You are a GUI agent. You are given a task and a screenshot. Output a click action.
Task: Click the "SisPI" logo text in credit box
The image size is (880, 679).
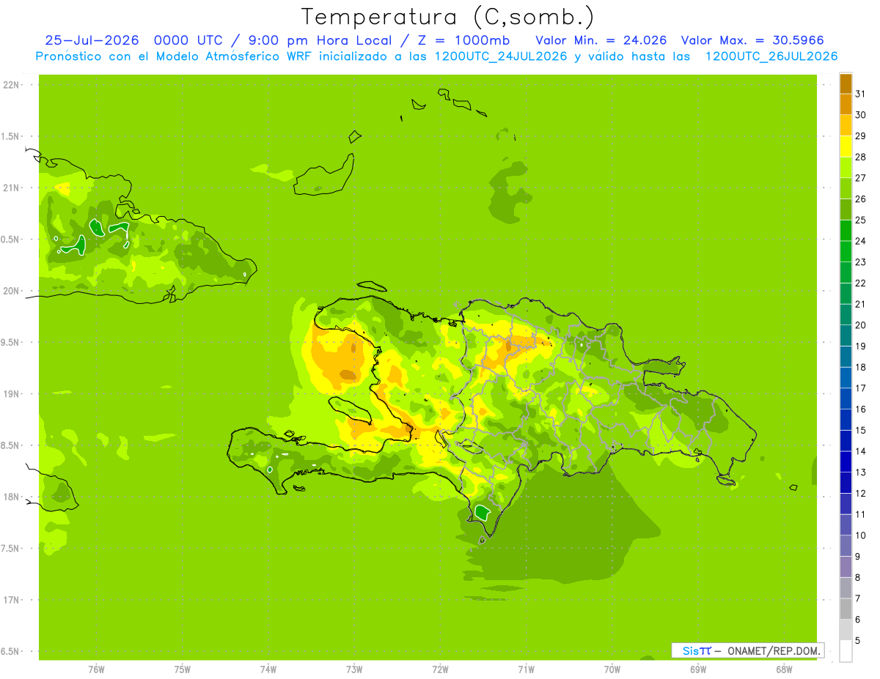tap(697, 650)
